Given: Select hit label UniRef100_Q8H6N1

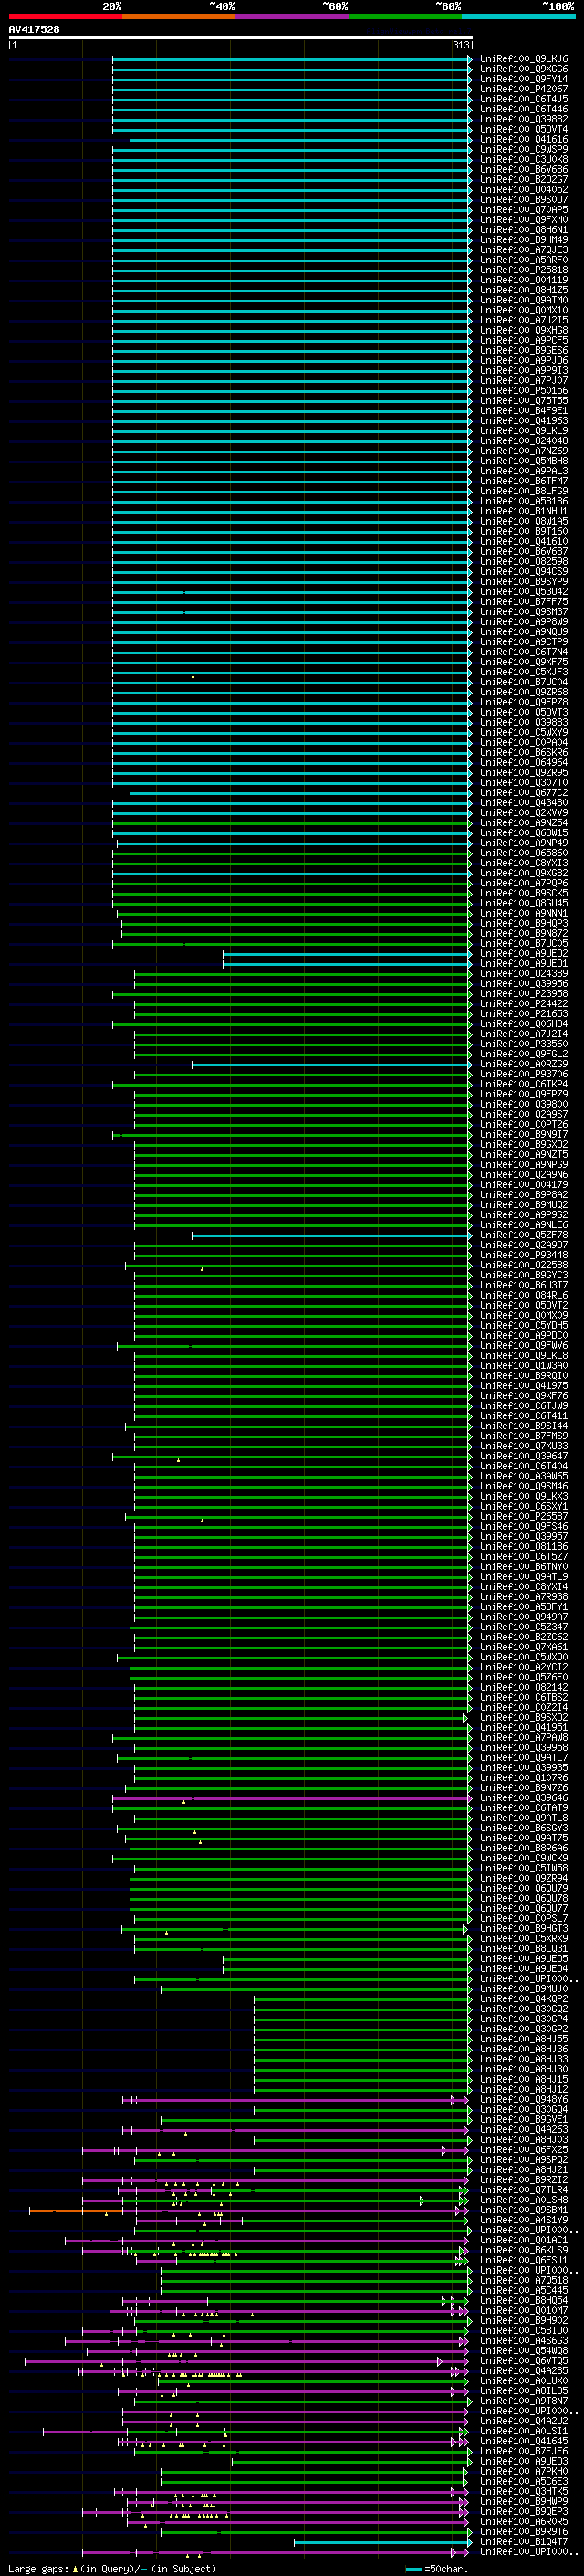Looking at the screenshot, I should point(524,229).
